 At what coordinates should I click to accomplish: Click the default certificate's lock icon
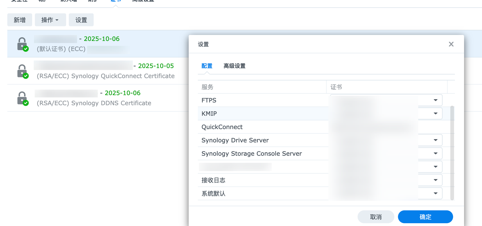pyautogui.click(x=23, y=44)
